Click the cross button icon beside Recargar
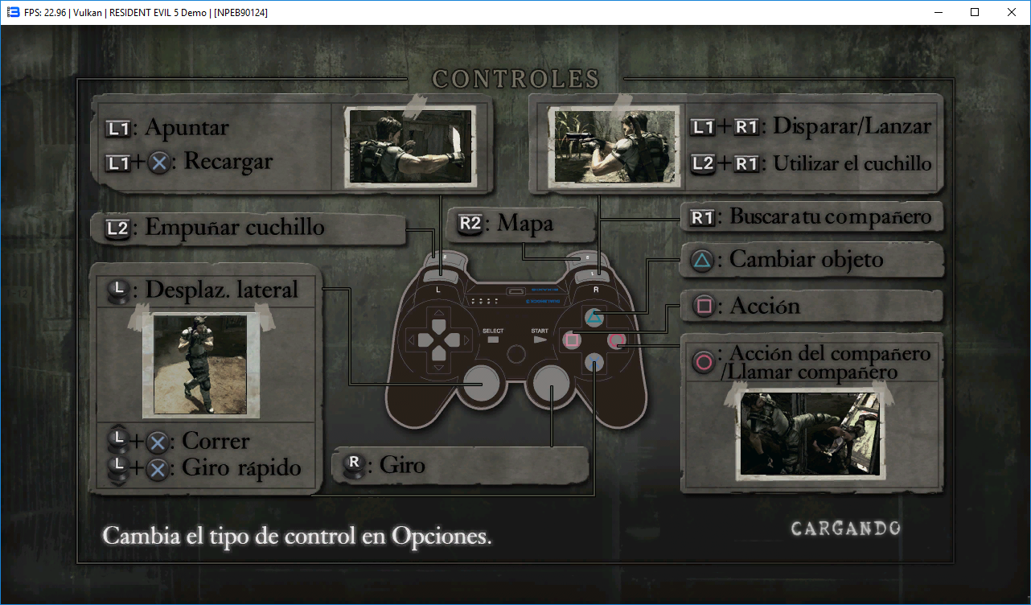 coord(160,163)
